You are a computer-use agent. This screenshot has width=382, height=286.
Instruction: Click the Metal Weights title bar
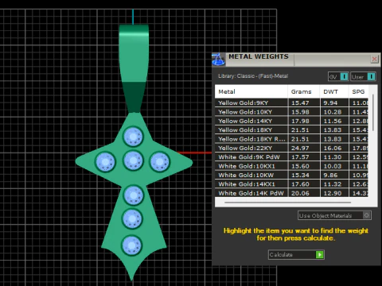tap(296, 60)
